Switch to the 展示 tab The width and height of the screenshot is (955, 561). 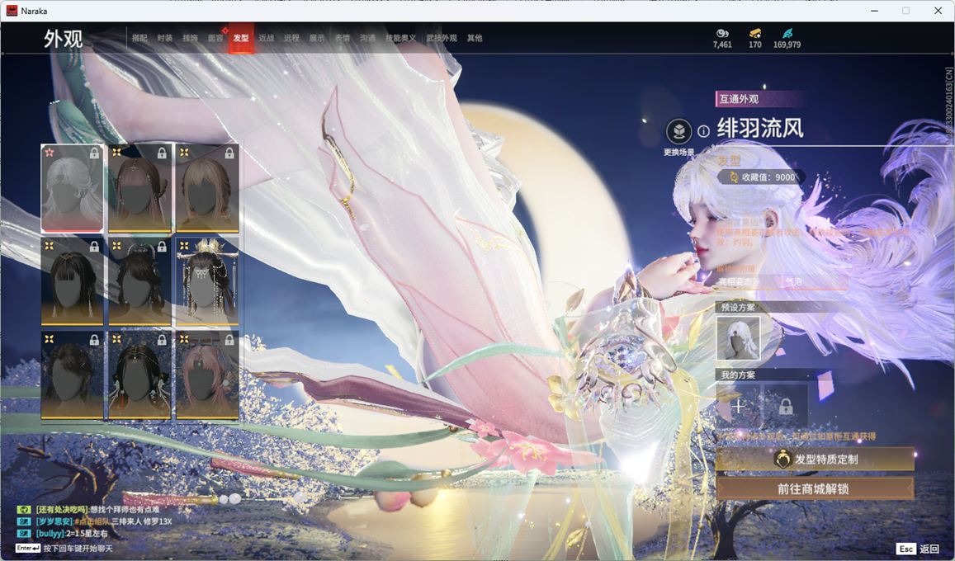pos(317,38)
